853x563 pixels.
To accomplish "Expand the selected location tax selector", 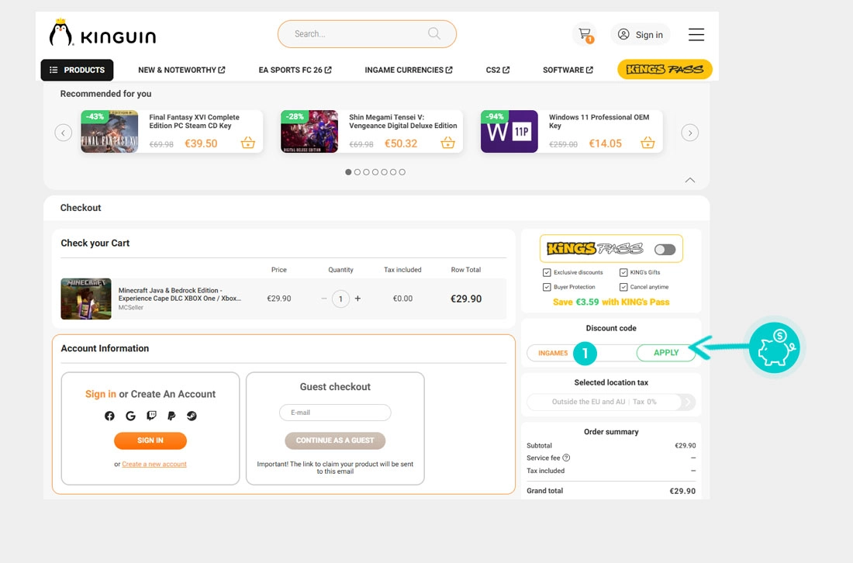I will (x=687, y=402).
